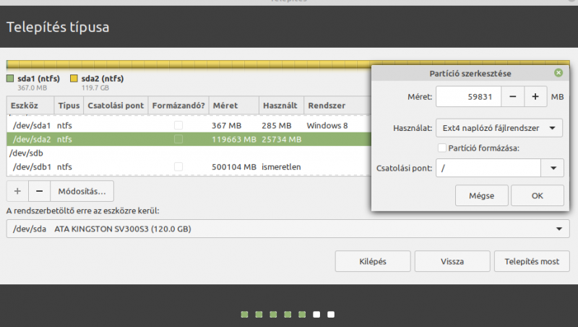Add new partition with plus icon
This screenshot has width=578, height=327.
18,191
